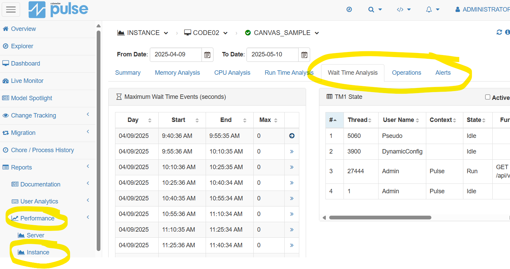This screenshot has width=510, height=269.
Task: Click the chevron on 11:10:35 AM row
Action: [x=292, y=230]
